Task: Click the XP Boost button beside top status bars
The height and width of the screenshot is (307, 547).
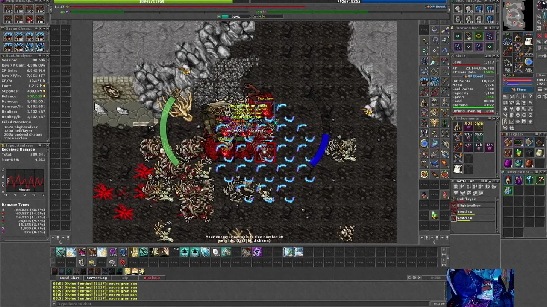Action: coord(435,6)
